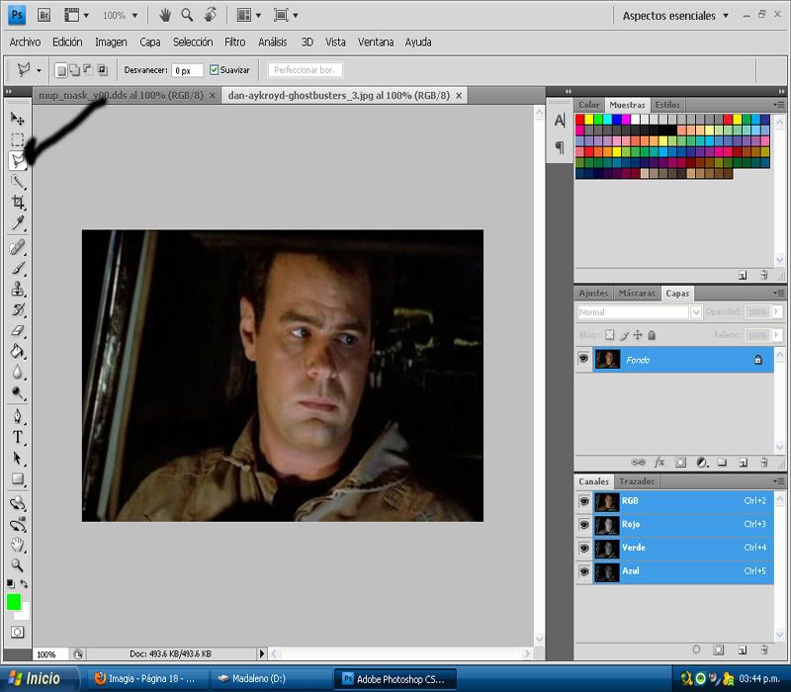This screenshot has height=692, width=791.
Task: Add layer mask button in Capas panel
Action: pyautogui.click(x=680, y=463)
